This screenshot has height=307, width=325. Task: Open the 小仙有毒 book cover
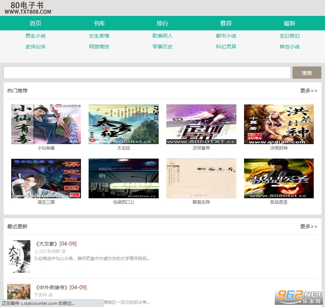click(x=46, y=124)
